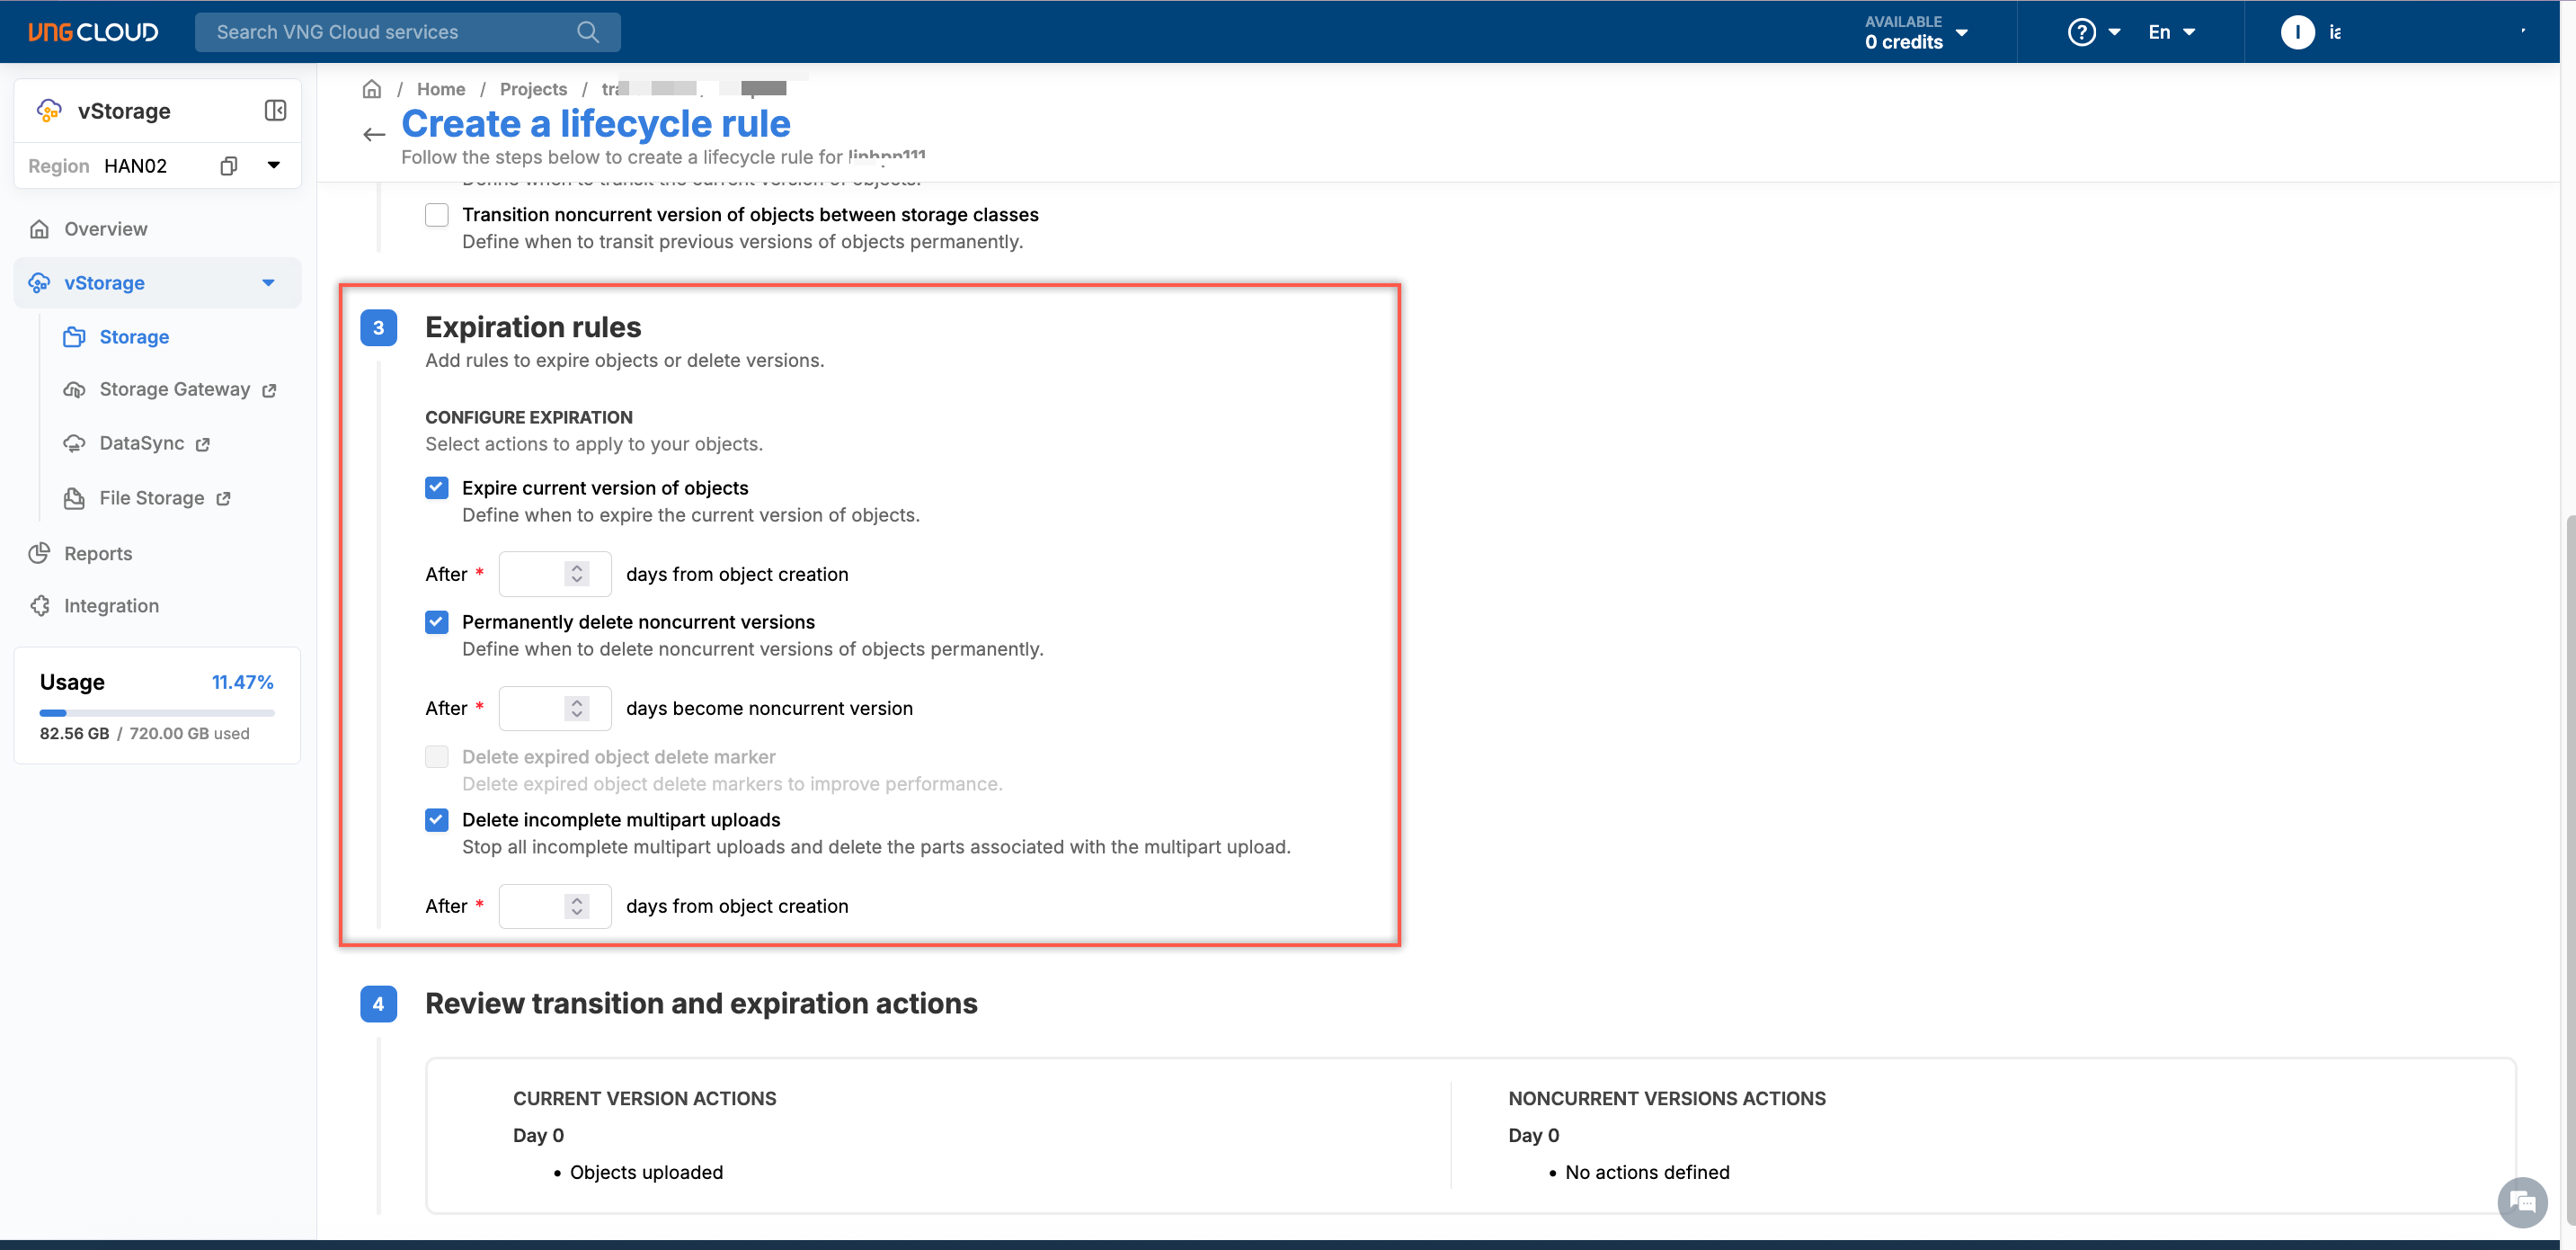Enable Transition noncurrent version of objects checkbox
Image resolution: width=2576 pixels, height=1250 pixels.
click(x=437, y=214)
